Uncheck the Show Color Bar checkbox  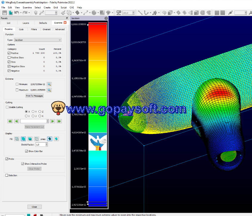point(26,151)
